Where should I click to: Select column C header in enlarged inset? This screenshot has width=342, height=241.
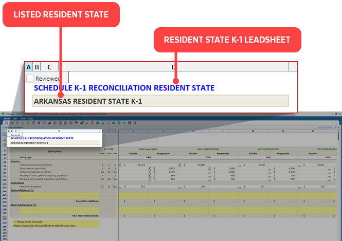coord(49,67)
